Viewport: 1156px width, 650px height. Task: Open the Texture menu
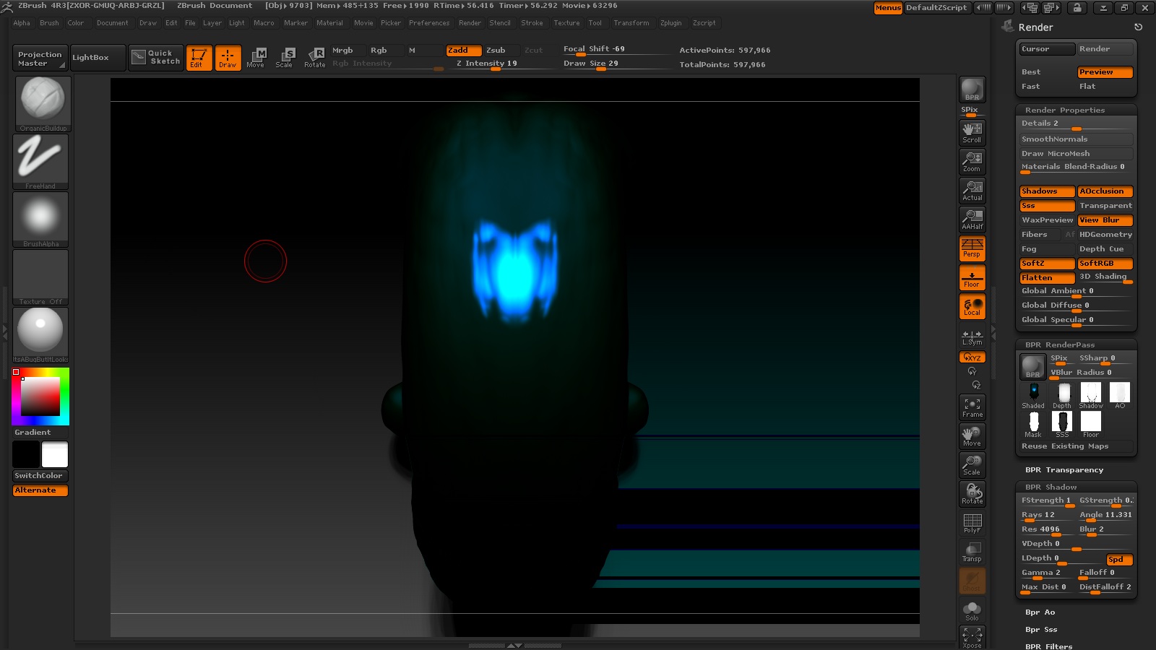coord(566,23)
